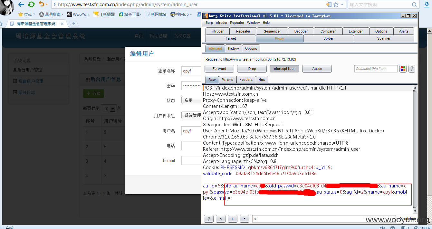Open Repeater menu in Burp menu bar
Screen dimensions: 432x229
click(x=237, y=23)
